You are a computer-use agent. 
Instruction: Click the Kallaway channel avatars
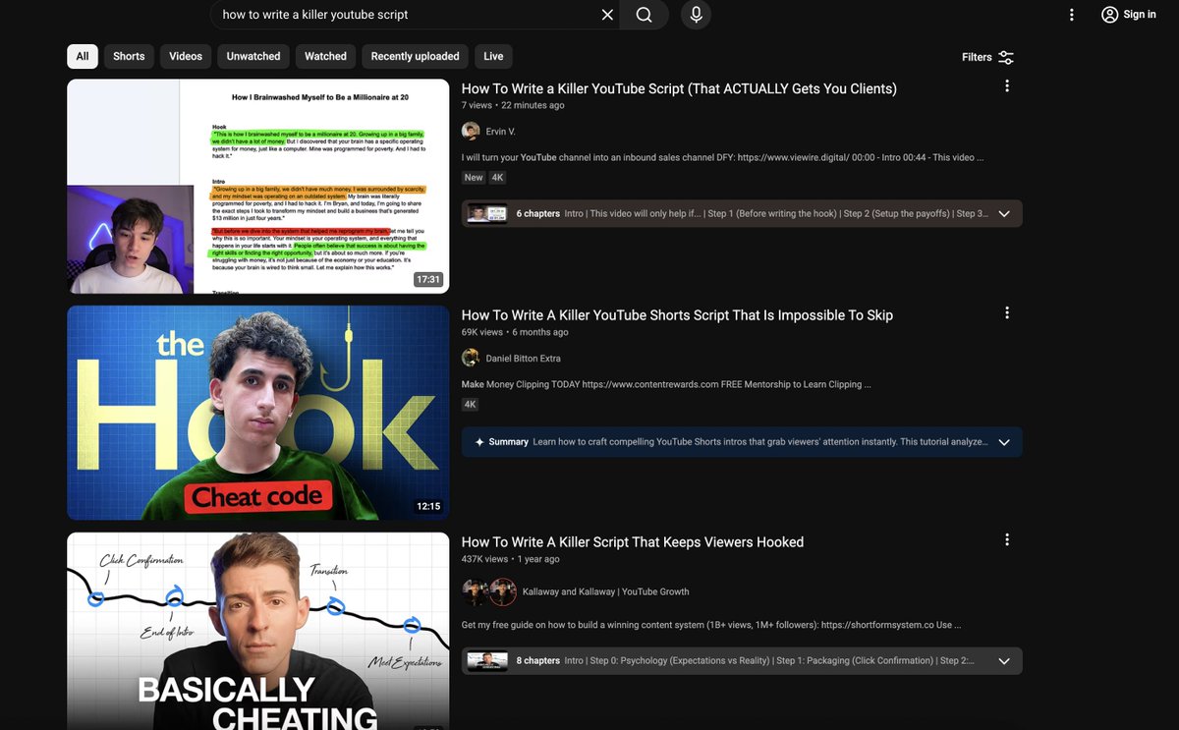tap(489, 592)
